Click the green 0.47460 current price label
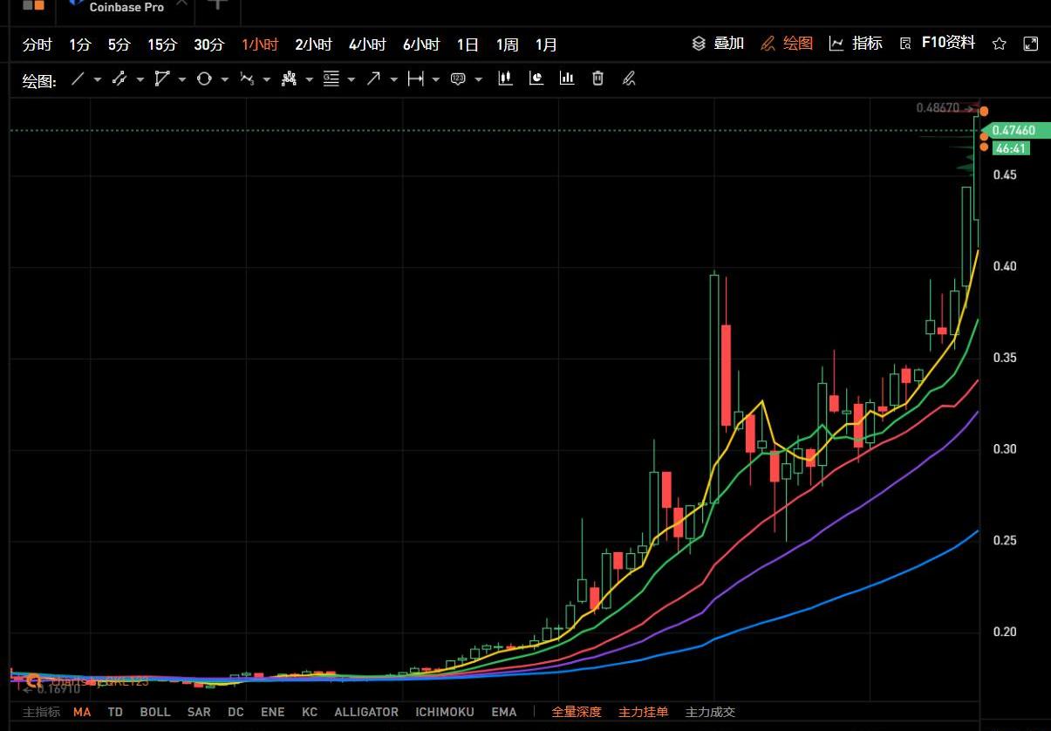1051x731 pixels. tap(1013, 131)
